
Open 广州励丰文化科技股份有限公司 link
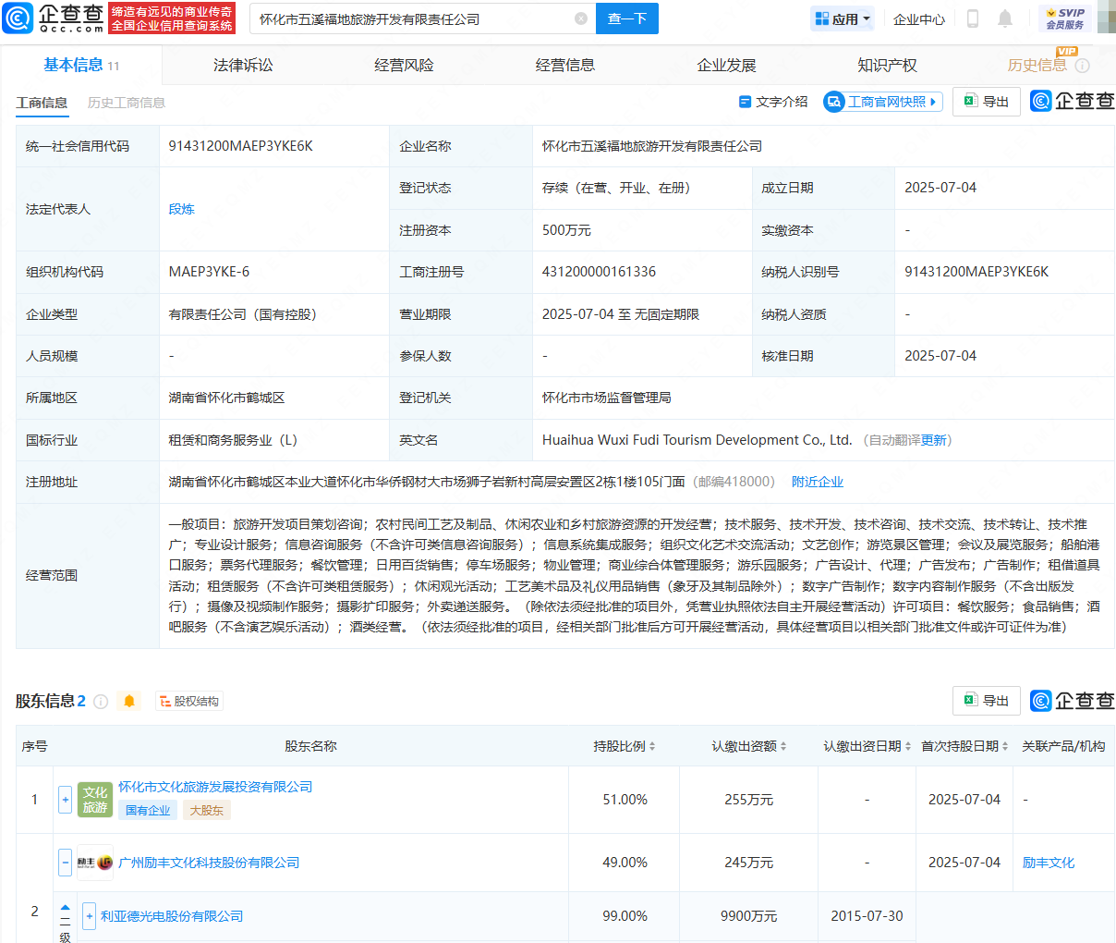209,863
